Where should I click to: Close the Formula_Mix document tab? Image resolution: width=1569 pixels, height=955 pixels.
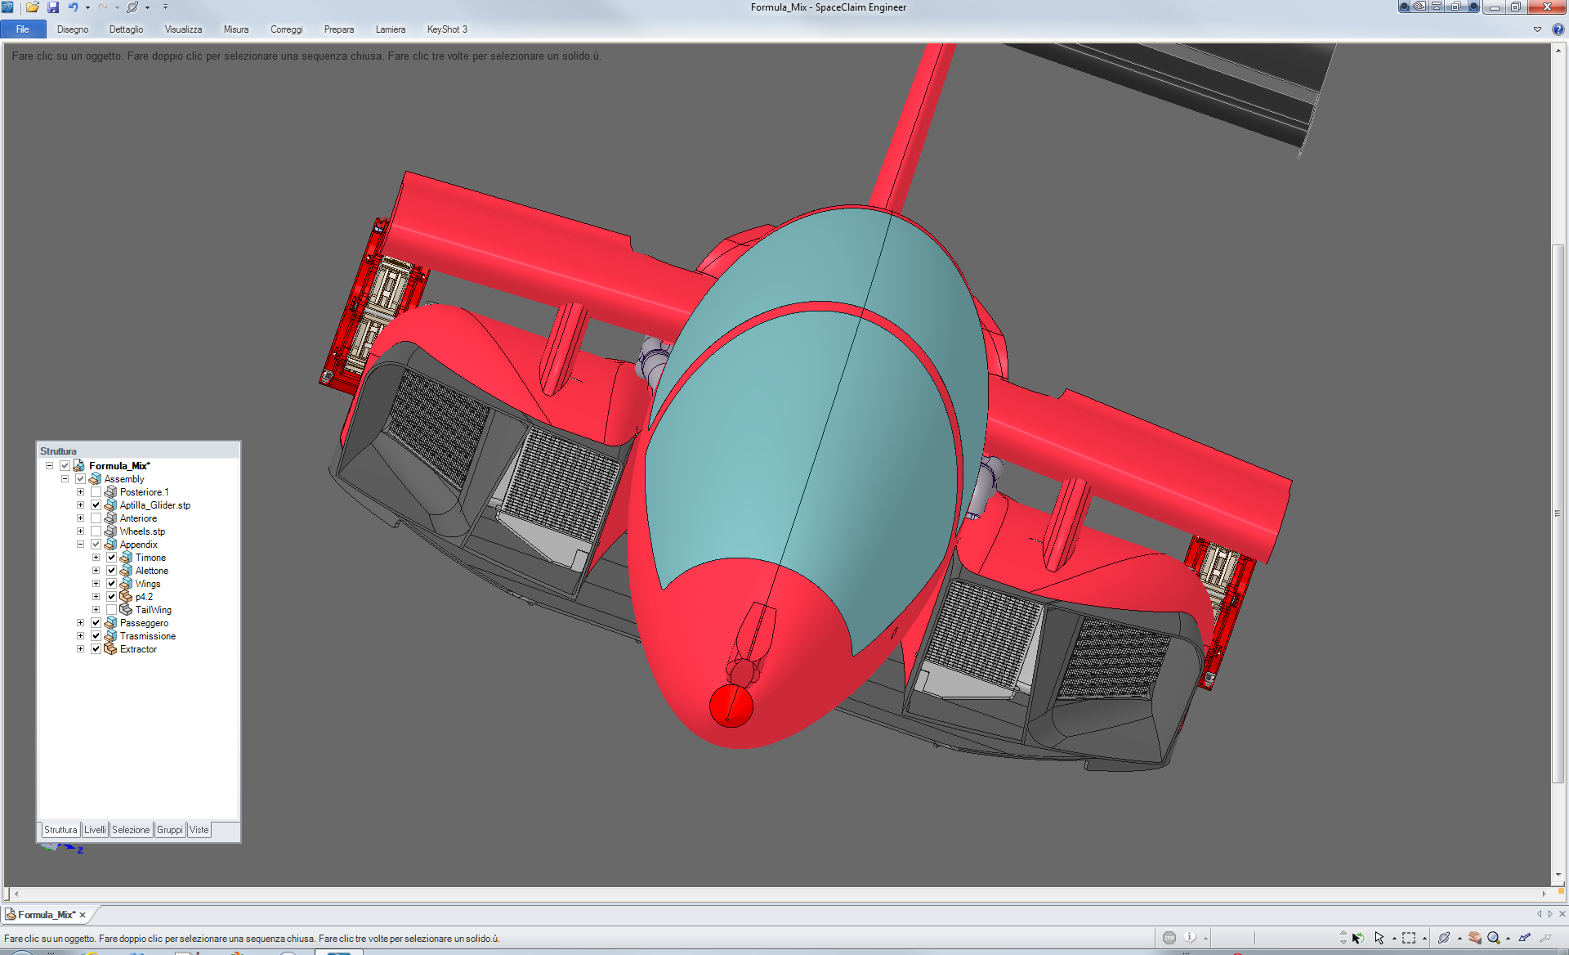(83, 915)
